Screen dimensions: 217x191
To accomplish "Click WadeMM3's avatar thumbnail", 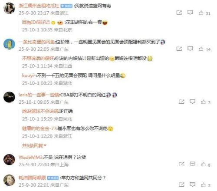I will coord(9,160).
